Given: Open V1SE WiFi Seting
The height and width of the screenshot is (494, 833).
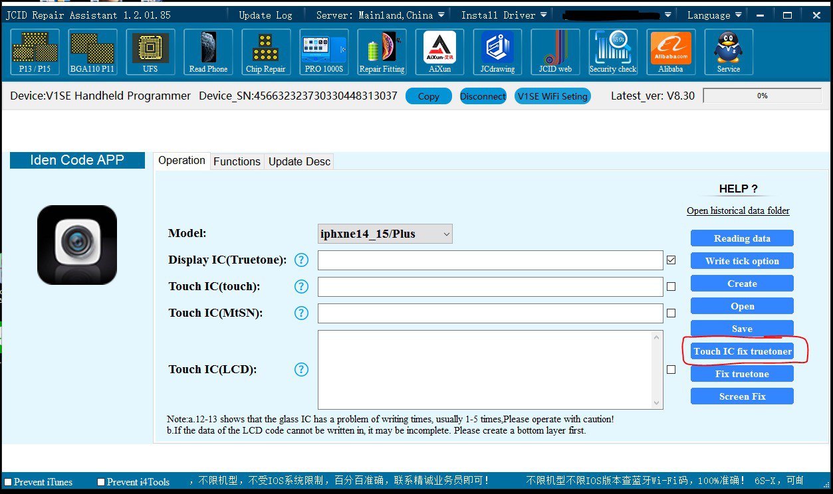Looking at the screenshot, I should (552, 96).
